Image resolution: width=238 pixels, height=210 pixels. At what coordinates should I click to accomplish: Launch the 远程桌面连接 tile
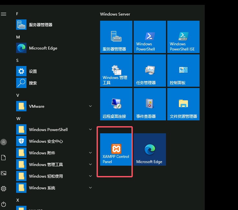[116, 104]
